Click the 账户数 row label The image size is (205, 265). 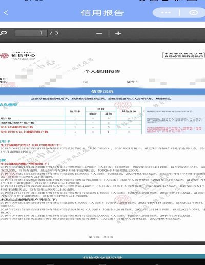tap(6, 118)
